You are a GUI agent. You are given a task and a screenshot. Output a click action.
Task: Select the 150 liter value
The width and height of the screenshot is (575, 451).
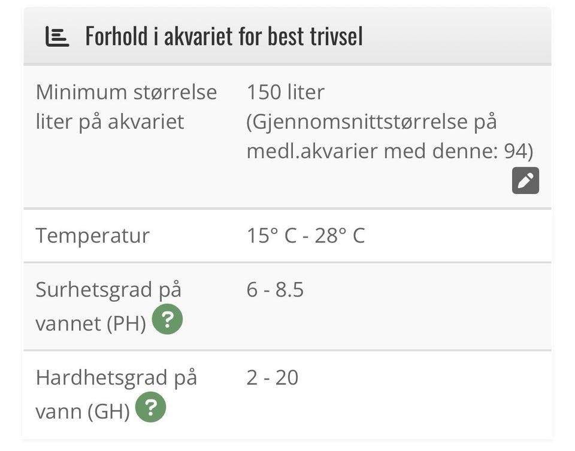(x=285, y=92)
